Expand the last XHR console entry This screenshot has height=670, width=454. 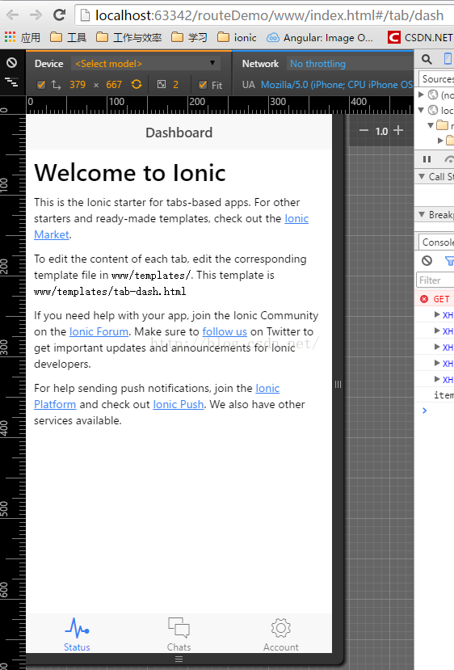(x=437, y=379)
